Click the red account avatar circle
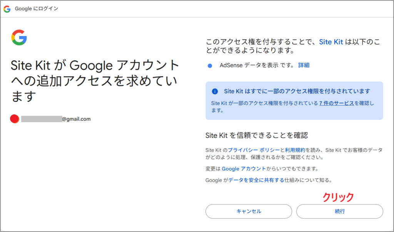This screenshot has height=232, width=394. click(14, 119)
